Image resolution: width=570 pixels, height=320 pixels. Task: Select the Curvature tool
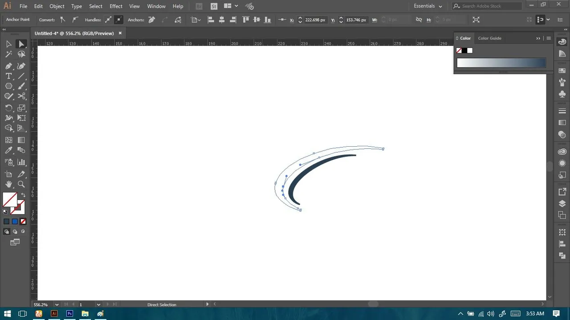(21, 66)
